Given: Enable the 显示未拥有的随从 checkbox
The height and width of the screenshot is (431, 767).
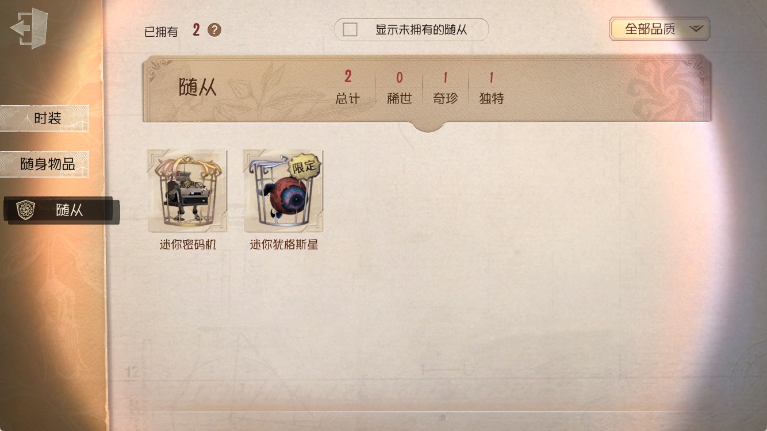Looking at the screenshot, I should point(350,30).
